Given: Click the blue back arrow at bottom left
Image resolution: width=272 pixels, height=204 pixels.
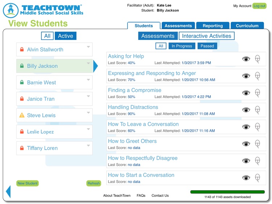Looking at the screenshot, I should (8, 192).
